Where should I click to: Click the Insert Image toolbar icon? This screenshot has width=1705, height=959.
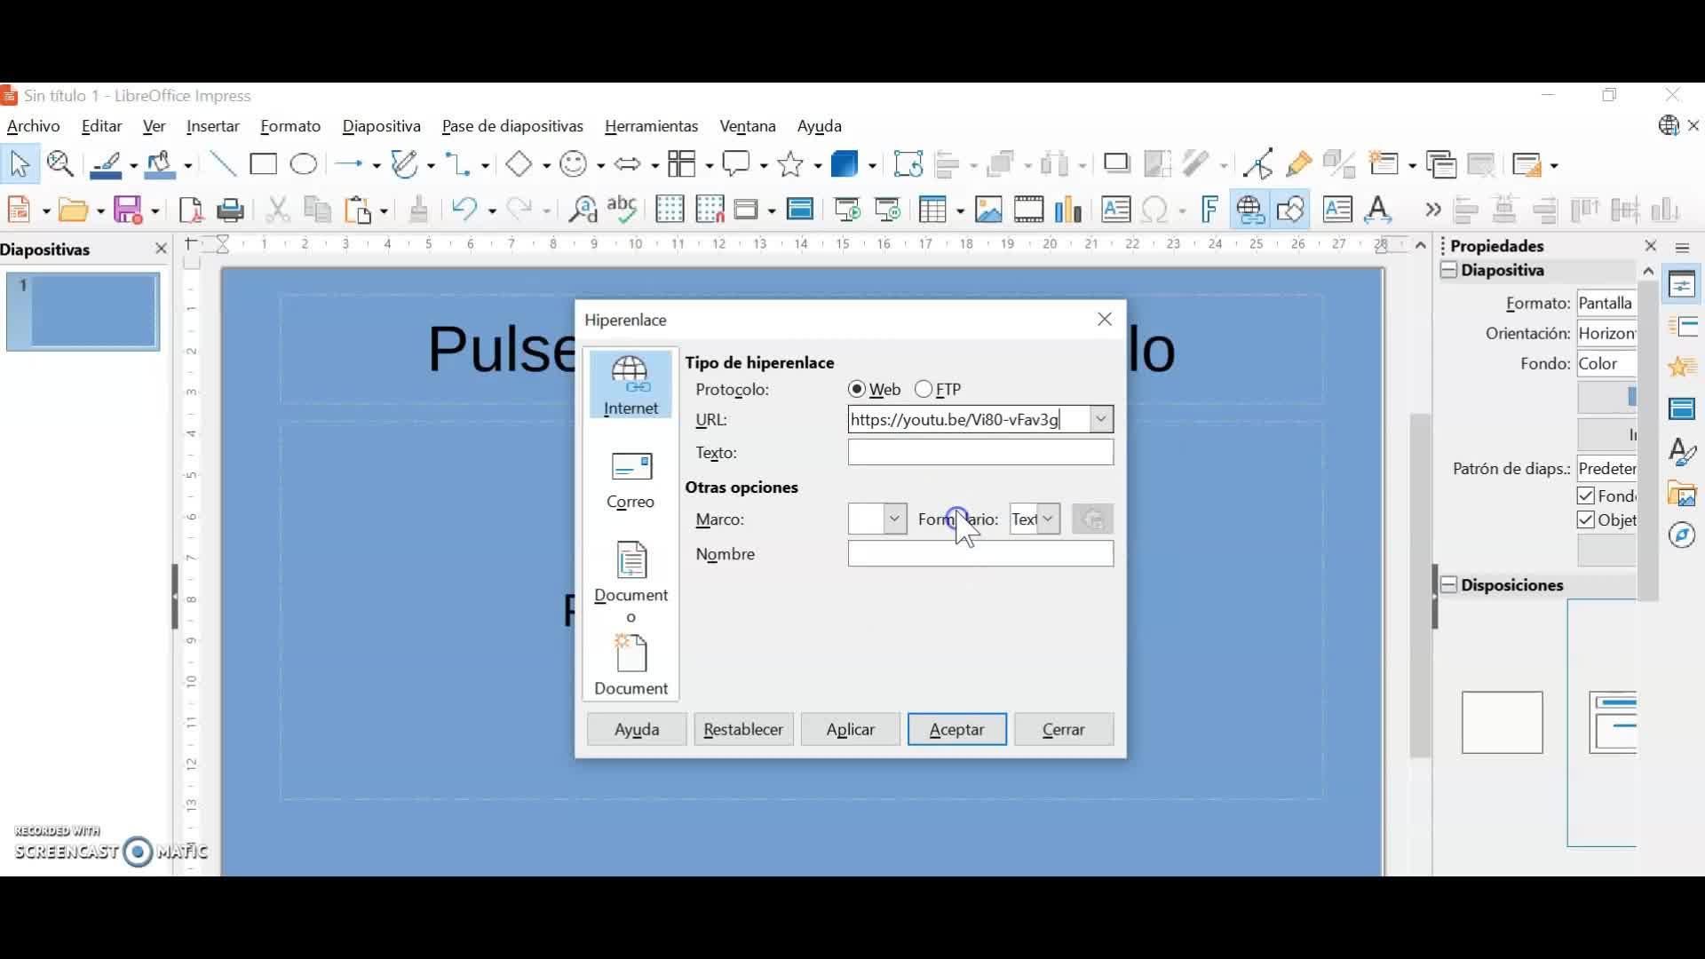[x=987, y=210]
